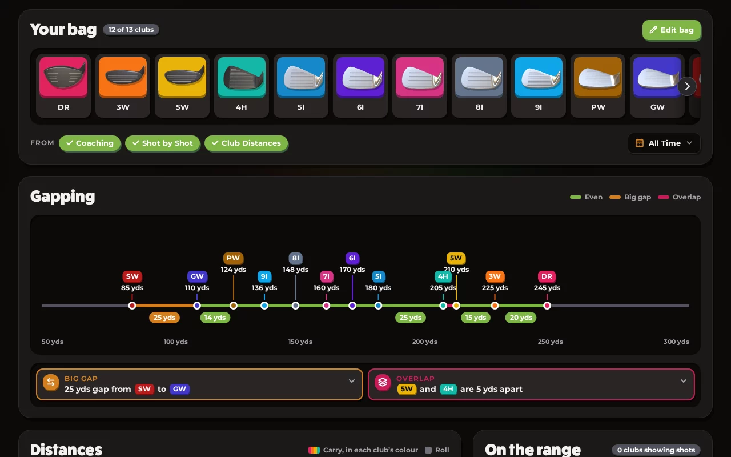Image resolution: width=731 pixels, height=457 pixels.
Task: Toggle the Shot by Shot source
Action: pyautogui.click(x=162, y=143)
